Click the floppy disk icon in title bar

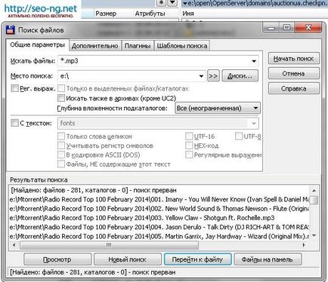10,30
